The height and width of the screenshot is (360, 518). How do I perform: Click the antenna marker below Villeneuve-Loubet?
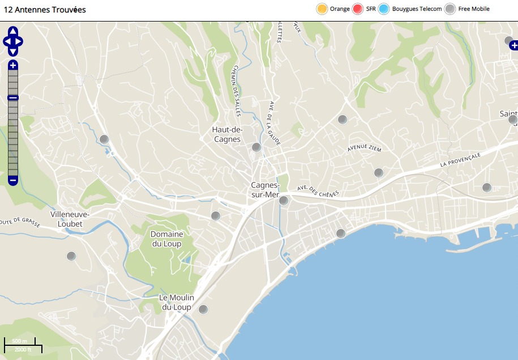click(x=71, y=256)
